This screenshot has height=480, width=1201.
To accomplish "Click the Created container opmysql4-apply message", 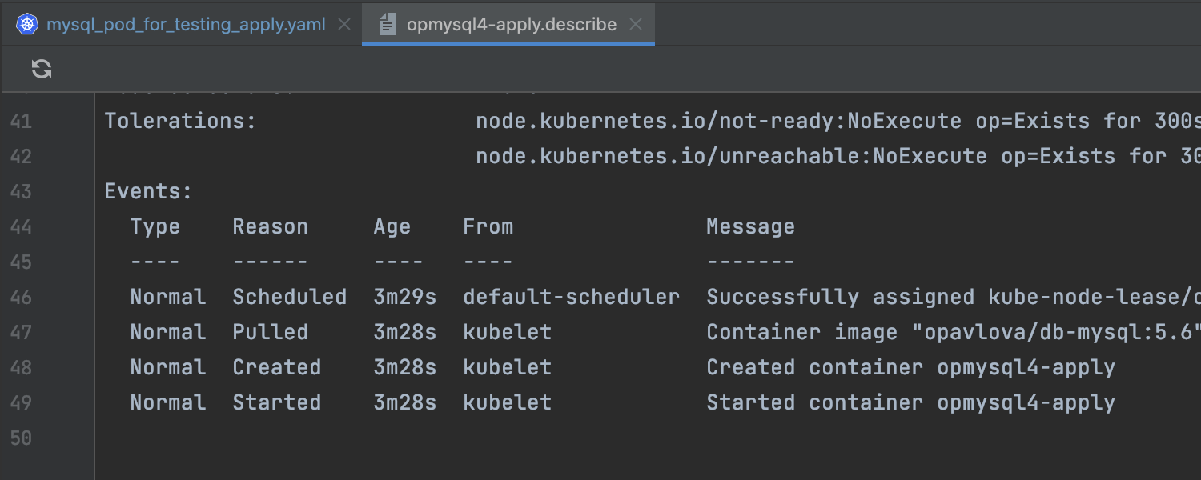I will coord(910,368).
